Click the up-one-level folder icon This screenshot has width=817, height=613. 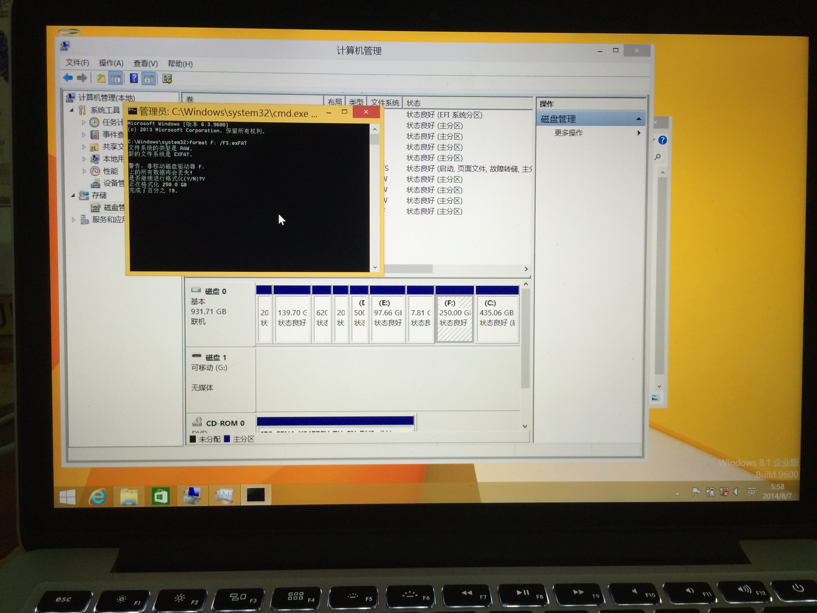(101, 78)
